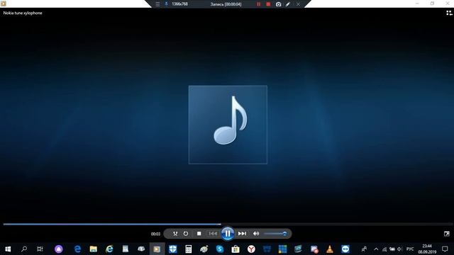
Task: Pause the screen recording
Action: (258, 4)
